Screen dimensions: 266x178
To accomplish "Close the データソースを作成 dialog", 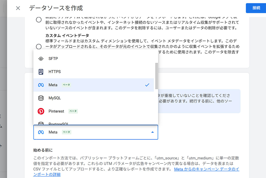I will pos(18,8).
